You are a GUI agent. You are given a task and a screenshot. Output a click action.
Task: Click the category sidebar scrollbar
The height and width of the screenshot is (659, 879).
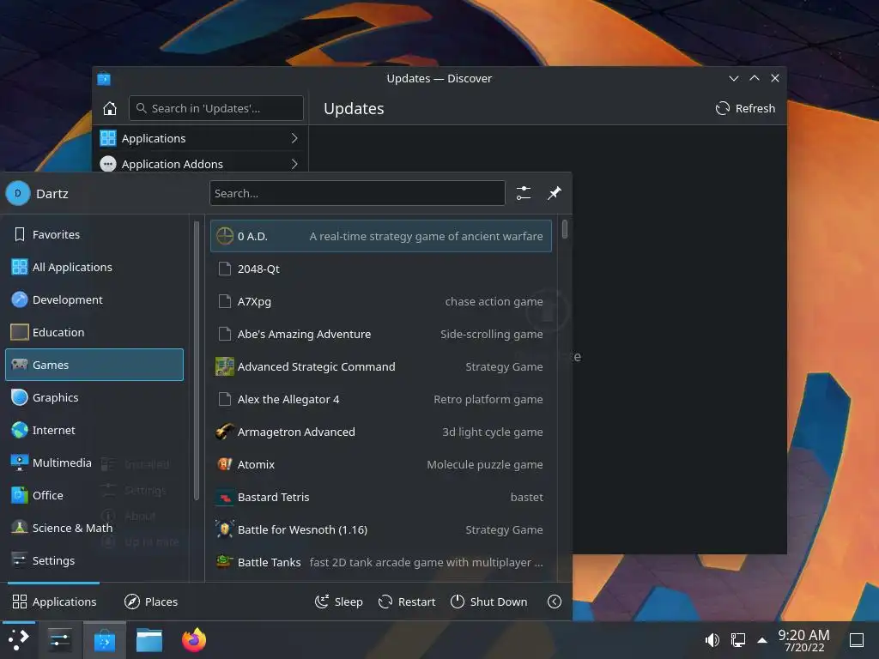tap(197, 360)
